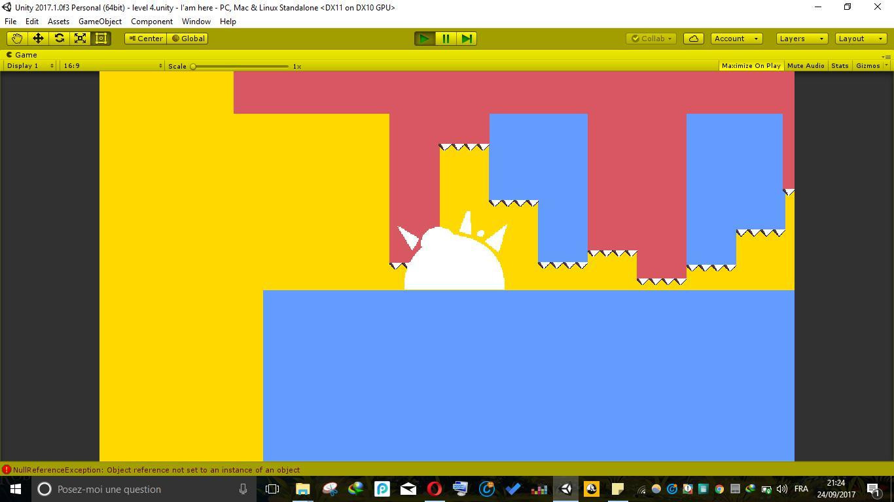Toggle Mute Audio in Game view

pyautogui.click(x=805, y=66)
